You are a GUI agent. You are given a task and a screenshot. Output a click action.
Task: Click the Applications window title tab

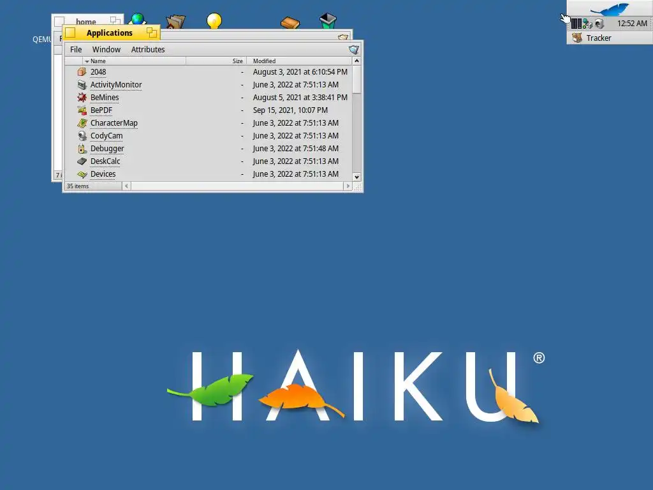click(111, 33)
